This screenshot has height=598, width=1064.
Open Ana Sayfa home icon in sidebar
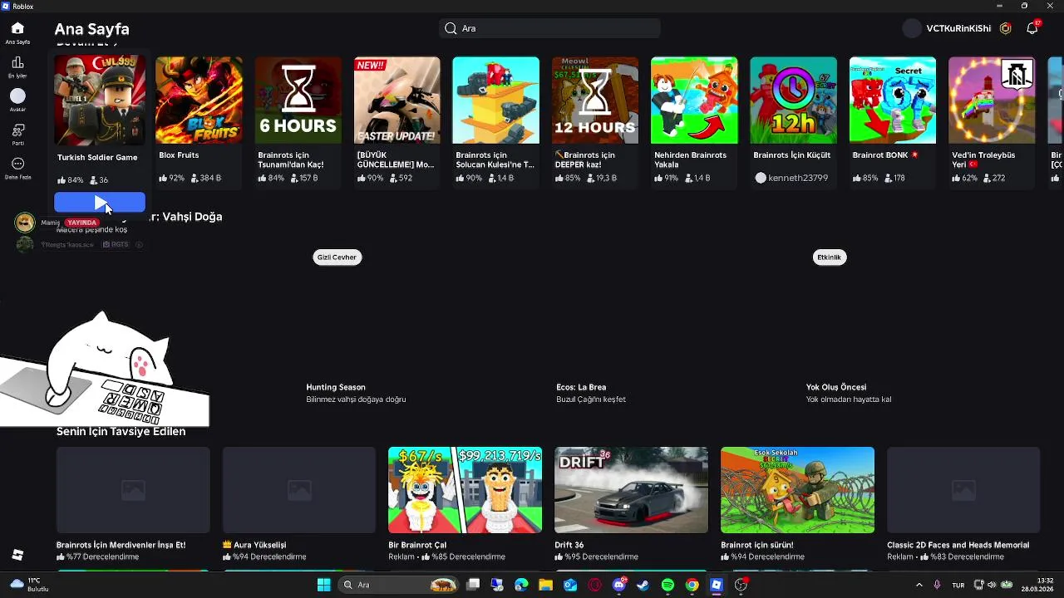[17, 28]
